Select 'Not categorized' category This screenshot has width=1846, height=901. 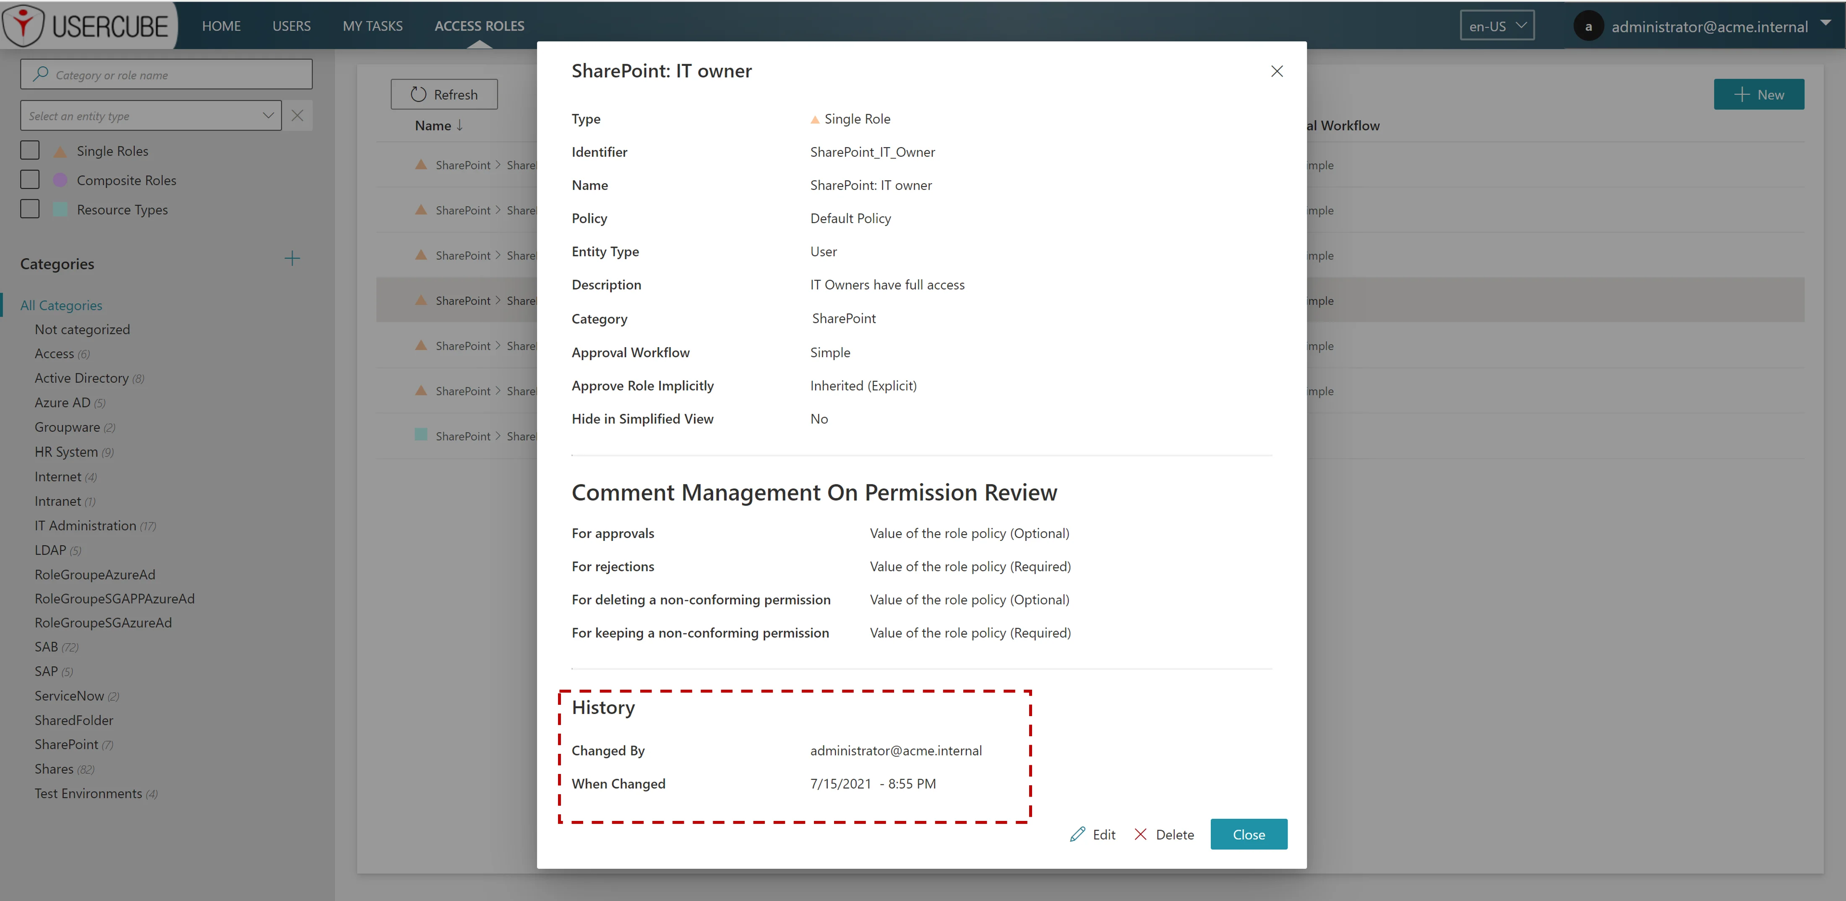tap(82, 330)
